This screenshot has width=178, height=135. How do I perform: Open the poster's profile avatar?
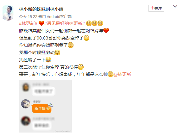pyautogui.click(x=8, y=13)
